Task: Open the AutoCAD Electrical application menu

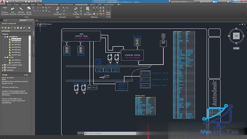Action: [2, 2]
